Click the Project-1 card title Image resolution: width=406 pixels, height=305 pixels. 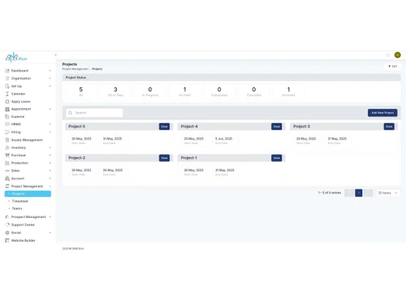[x=189, y=158]
